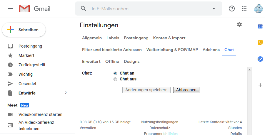Select the Chat aus radio button
The image size is (265, 135).
115,79
